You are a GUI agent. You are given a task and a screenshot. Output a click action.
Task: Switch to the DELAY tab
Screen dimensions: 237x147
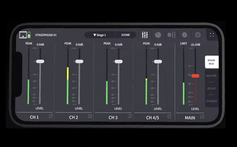211,88
